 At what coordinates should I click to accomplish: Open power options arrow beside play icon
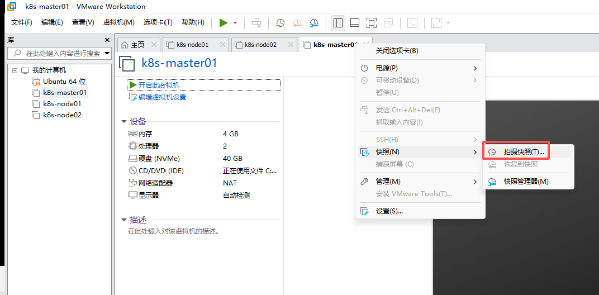(235, 23)
